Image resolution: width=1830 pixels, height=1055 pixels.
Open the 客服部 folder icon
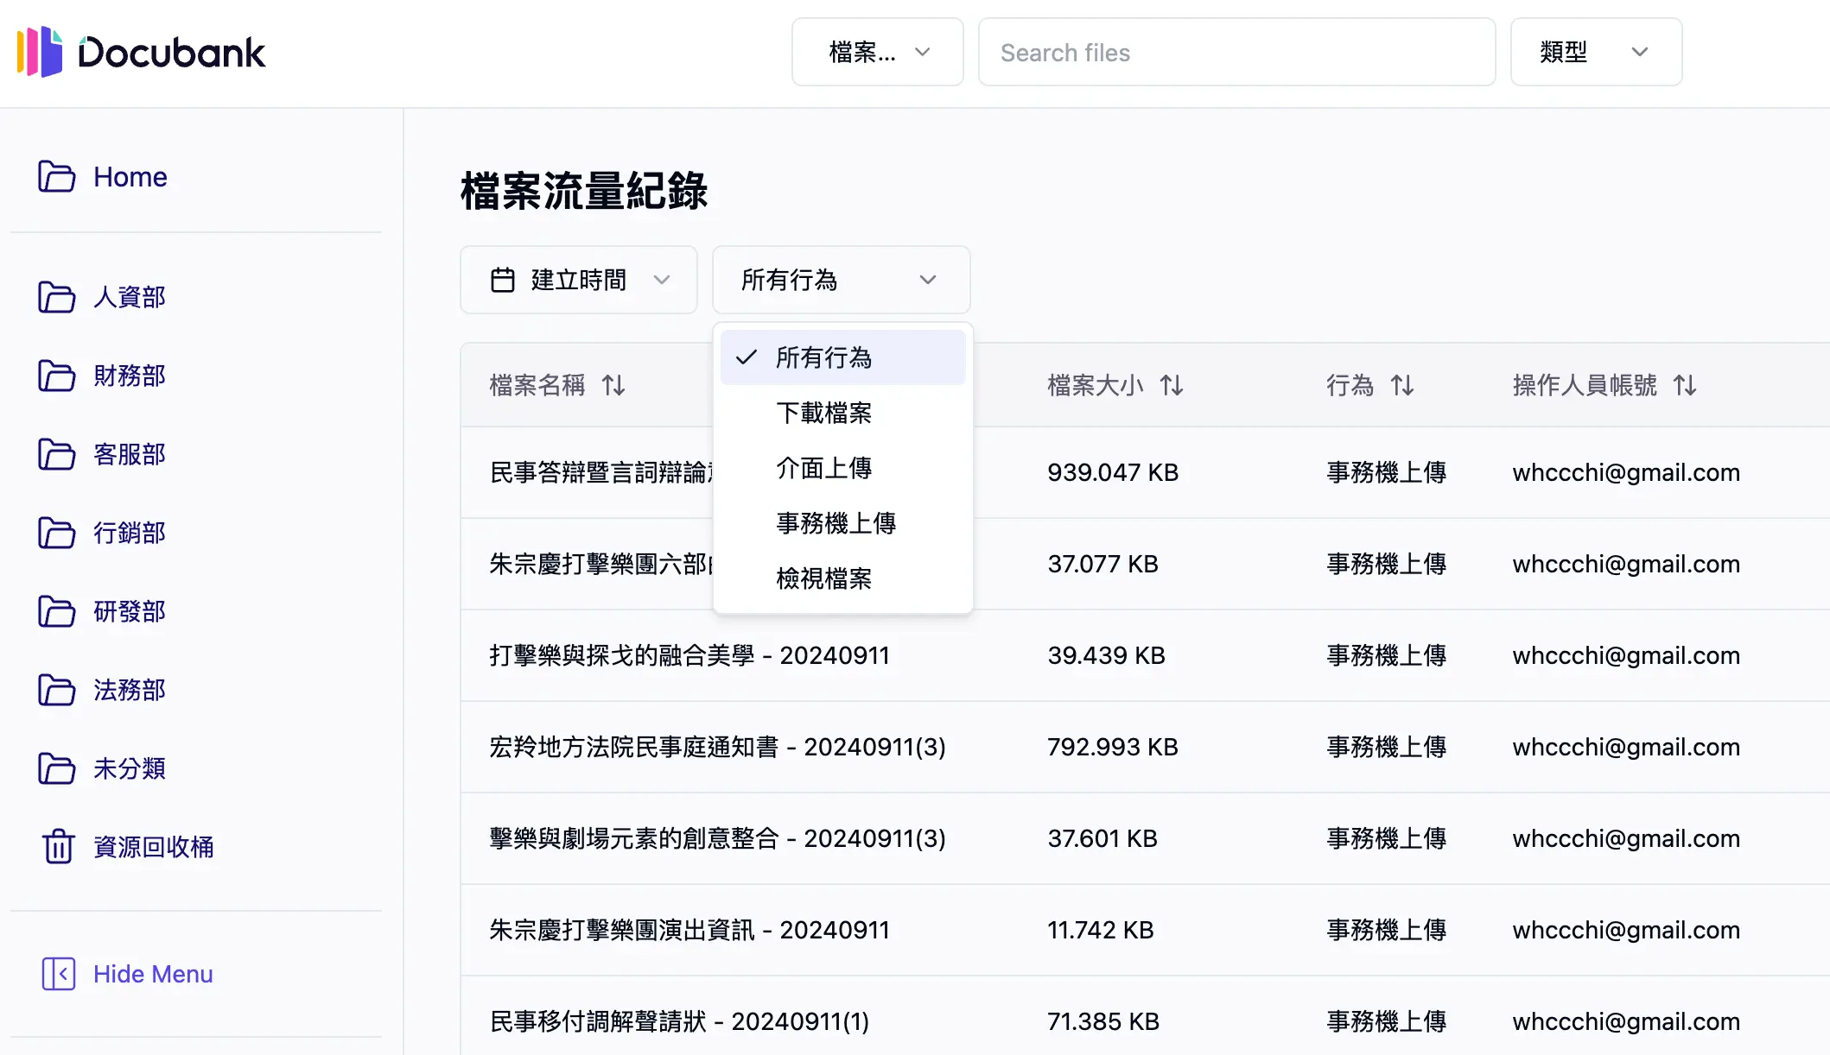[x=57, y=455]
